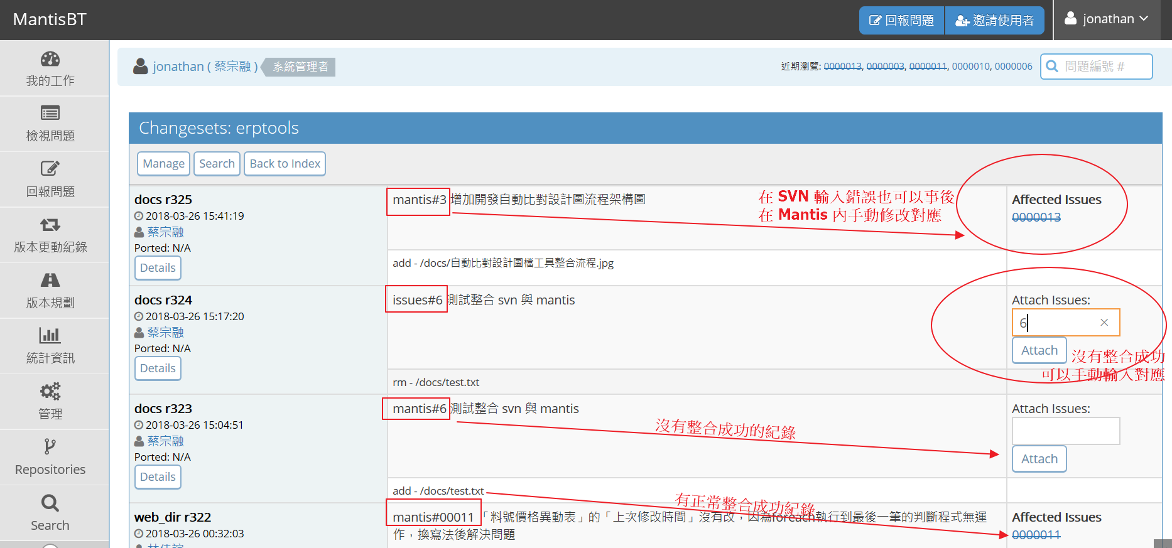Open recently visited issue 0000006

pos(1014,66)
